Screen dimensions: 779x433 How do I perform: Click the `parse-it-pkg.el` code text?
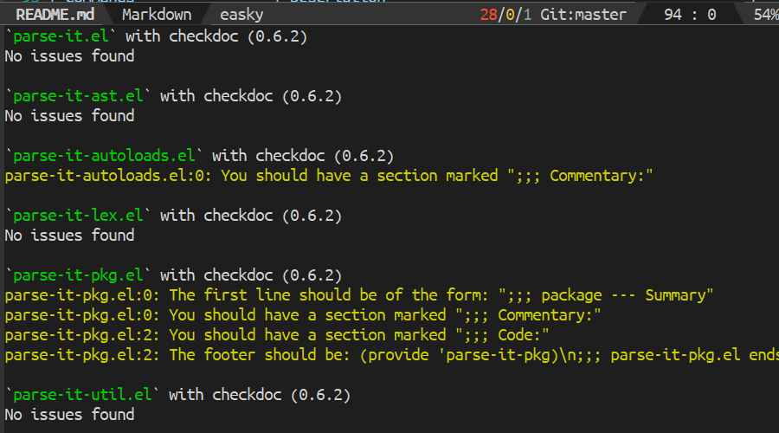(78, 275)
